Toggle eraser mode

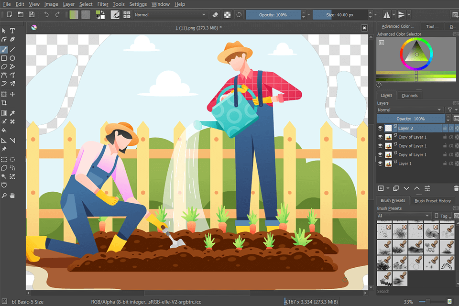point(216,15)
